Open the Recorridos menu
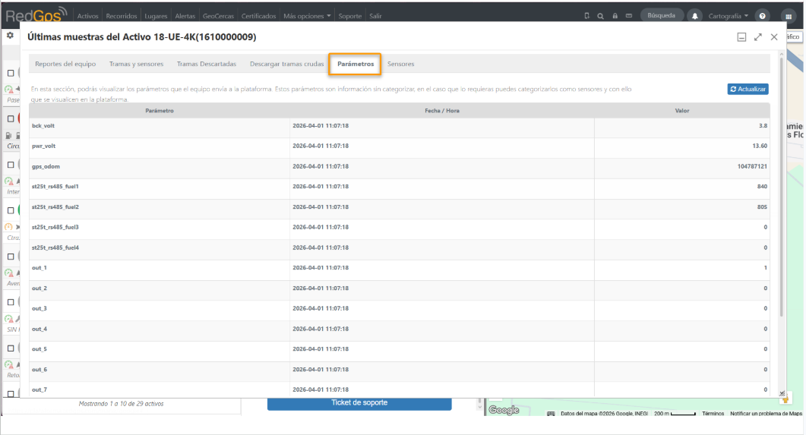806x435 pixels. [122, 16]
